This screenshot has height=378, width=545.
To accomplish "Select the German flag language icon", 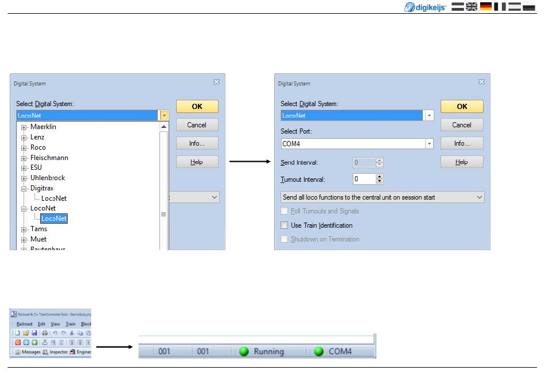I will (486, 7).
